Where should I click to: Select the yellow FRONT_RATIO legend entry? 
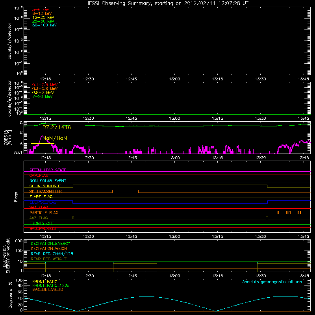coord(45,282)
